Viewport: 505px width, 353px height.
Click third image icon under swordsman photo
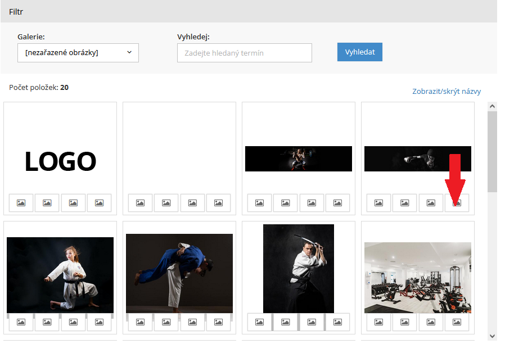(x=312, y=322)
